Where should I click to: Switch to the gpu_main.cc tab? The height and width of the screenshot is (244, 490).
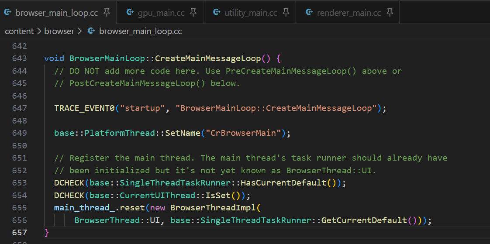click(161, 13)
